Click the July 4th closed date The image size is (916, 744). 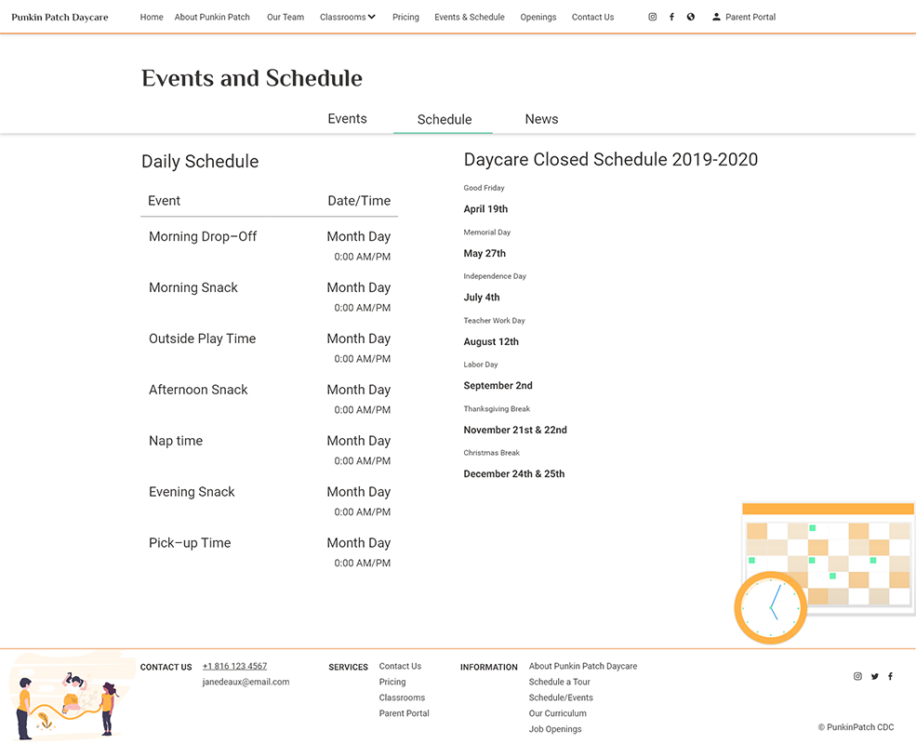(x=482, y=298)
